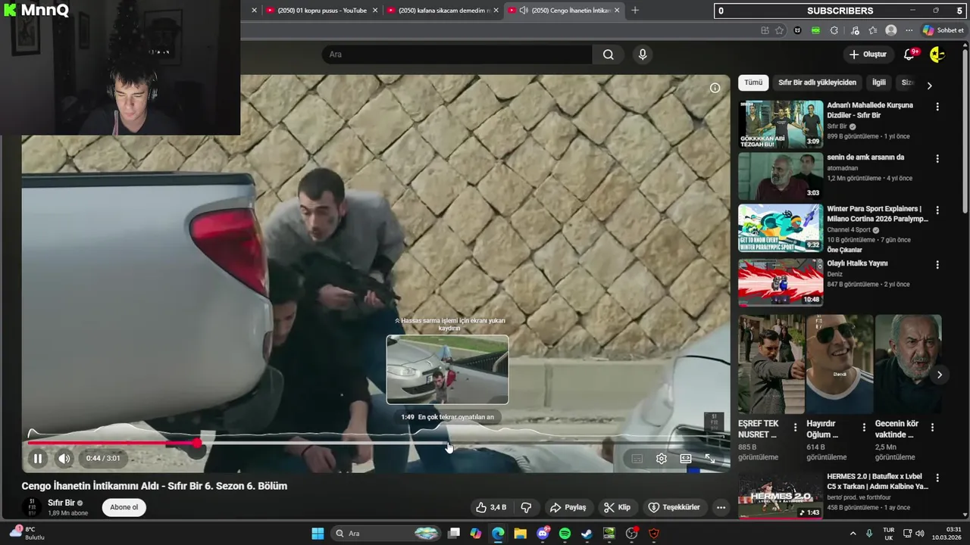Toggle subtitles on the player

(x=637, y=459)
